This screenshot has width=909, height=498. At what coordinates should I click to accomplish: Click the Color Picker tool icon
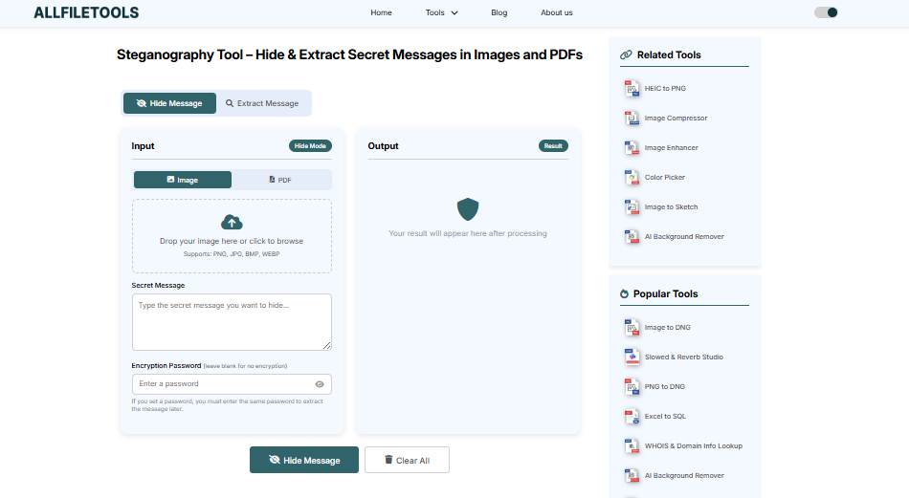(632, 178)
